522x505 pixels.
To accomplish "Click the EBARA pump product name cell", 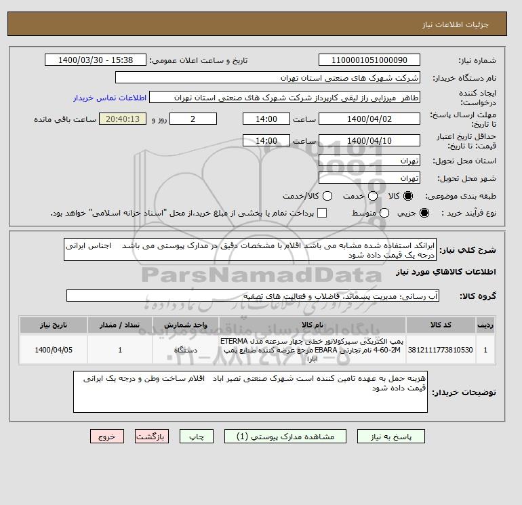I will (x=313, y=350).
